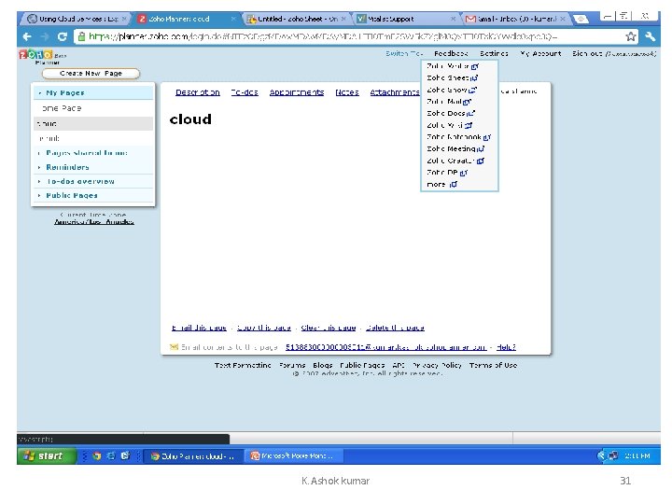
Task: Open Settings in the top bar
Action: [x=494, y=53]
